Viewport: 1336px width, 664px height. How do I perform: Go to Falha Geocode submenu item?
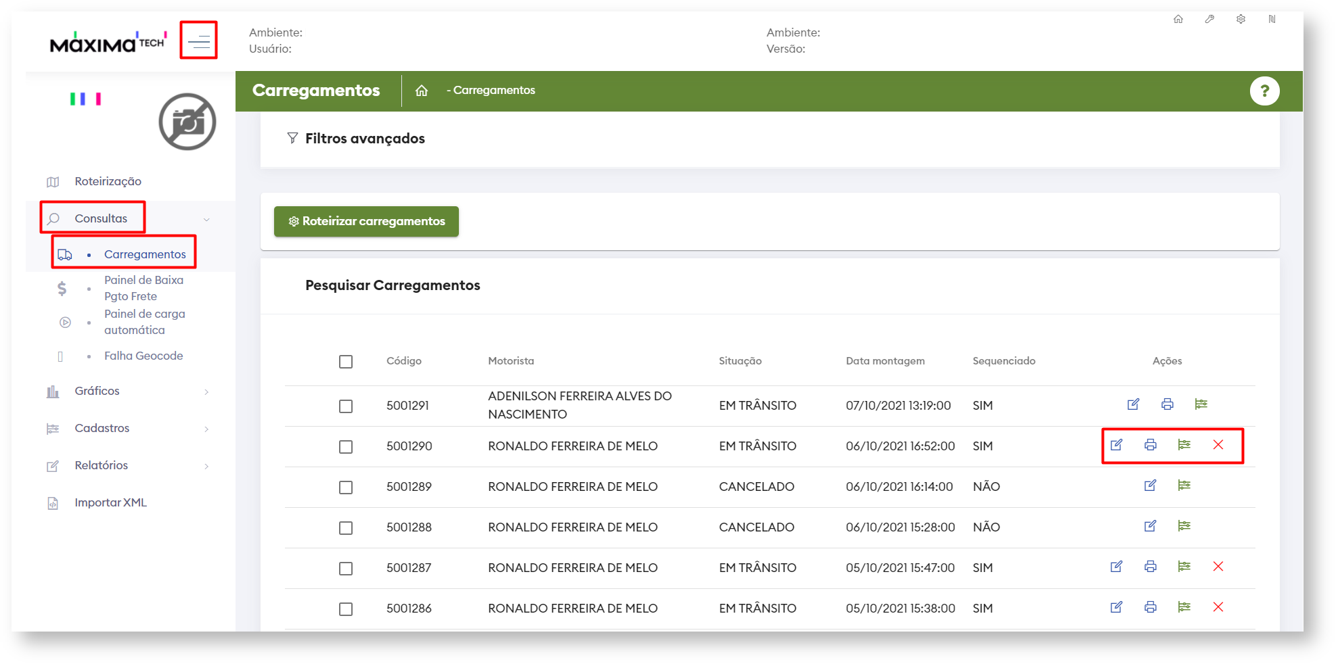[x=143, y=356]
